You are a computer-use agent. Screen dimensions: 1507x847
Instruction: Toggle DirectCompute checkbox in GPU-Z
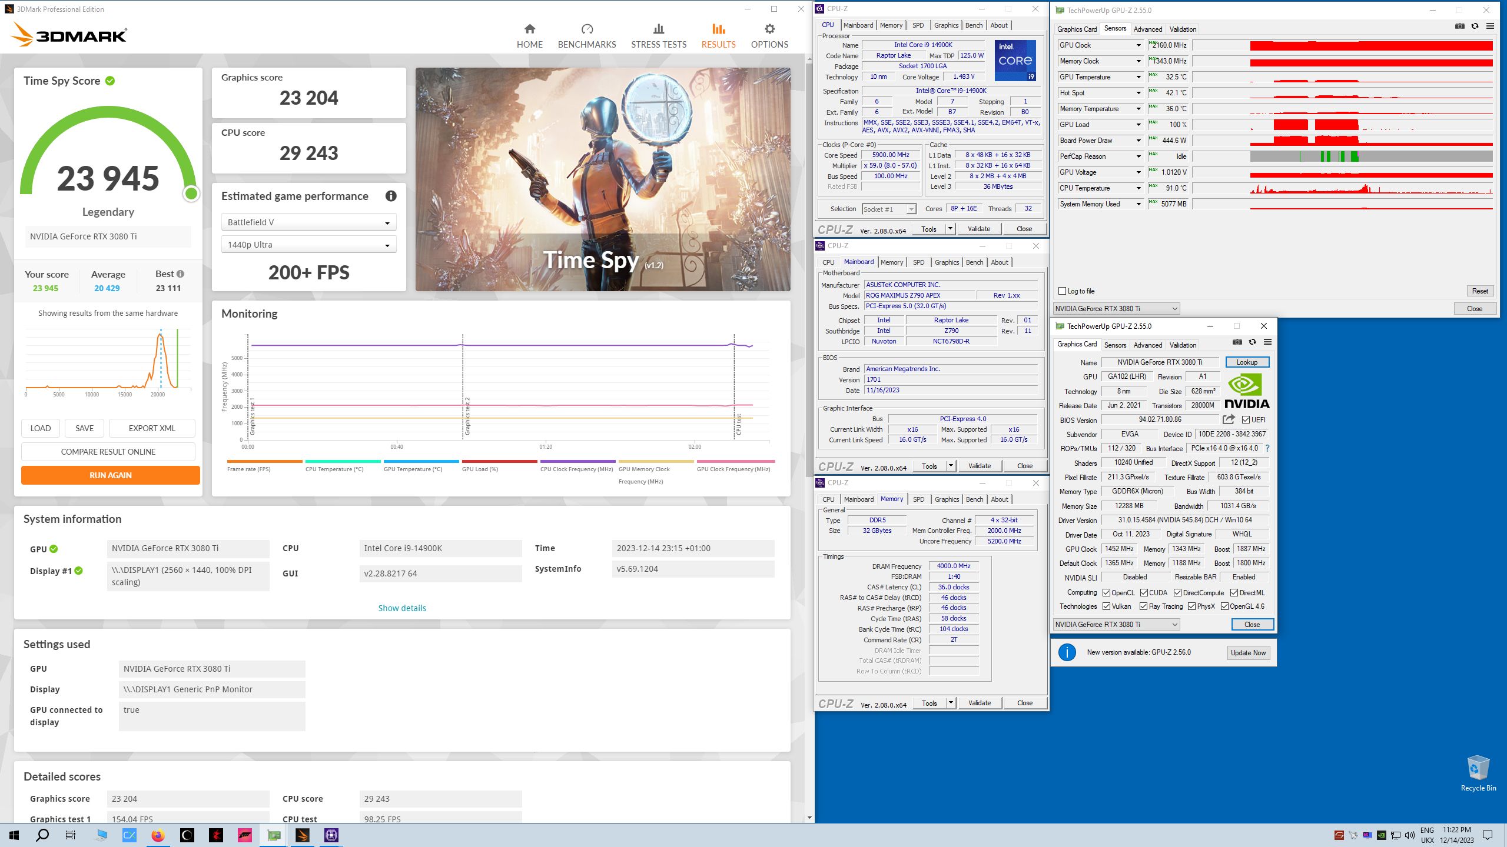pos(1177,592)
